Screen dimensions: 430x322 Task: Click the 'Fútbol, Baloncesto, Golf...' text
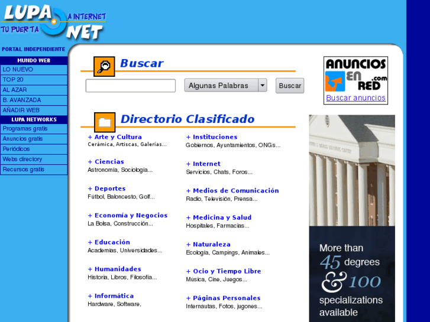[121, 197]
